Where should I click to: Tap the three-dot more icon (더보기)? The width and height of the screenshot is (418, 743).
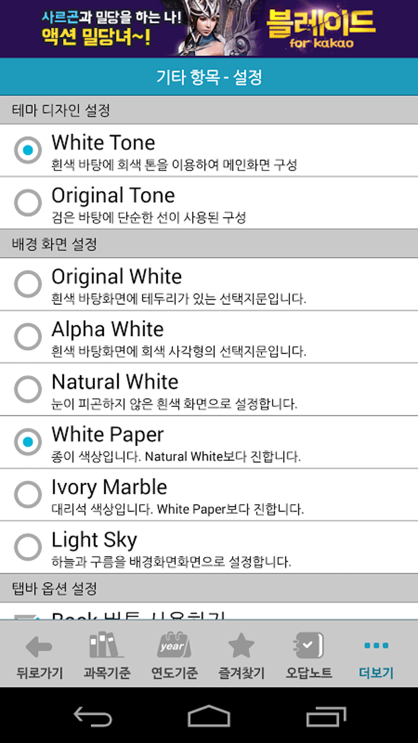tap(376, 646)
